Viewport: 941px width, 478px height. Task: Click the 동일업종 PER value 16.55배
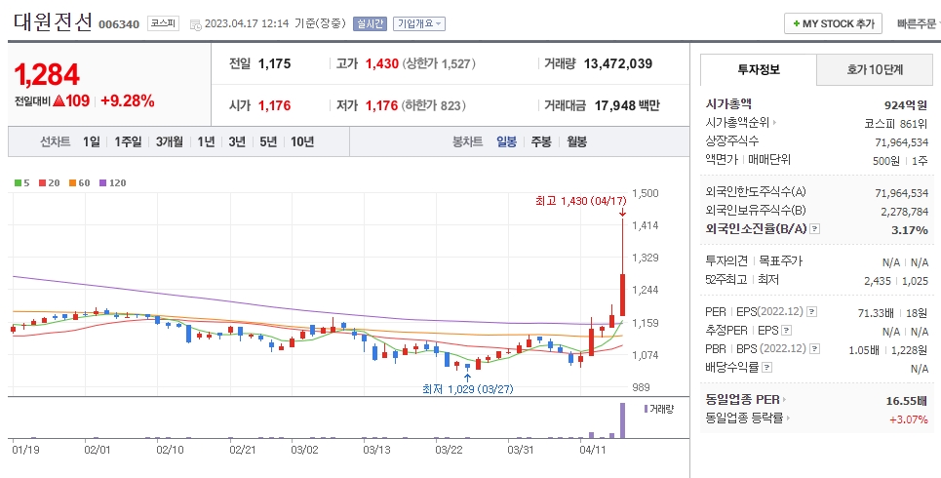click(907, 401)
